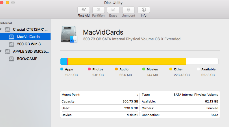Viewport: 229px width, 127px height.
Task: Click the 300.73 GB SATA Internal subtitle
Action: click(132, 39)
